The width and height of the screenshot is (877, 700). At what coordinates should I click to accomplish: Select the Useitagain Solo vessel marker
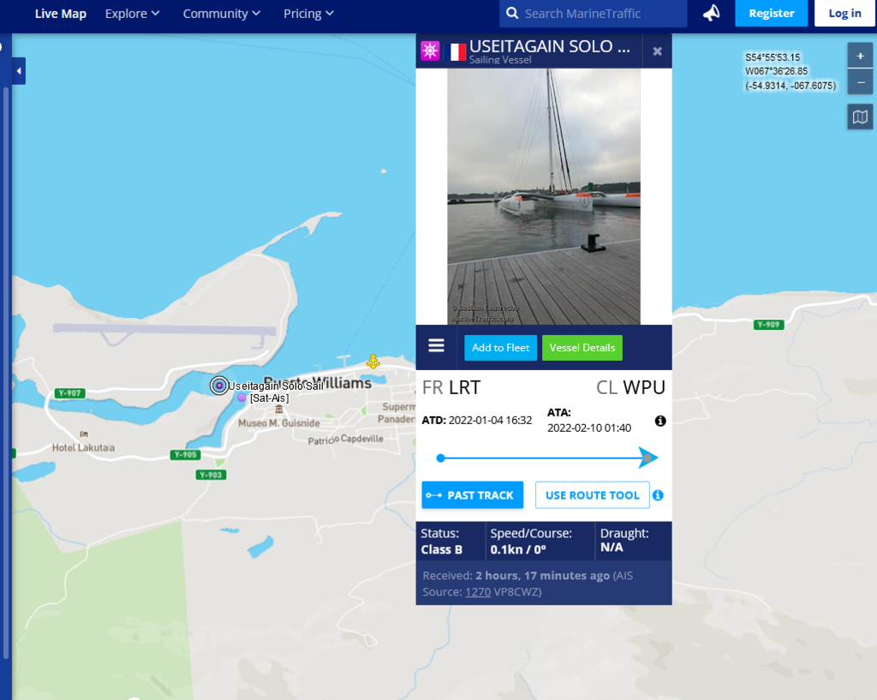tap(219, 386)
